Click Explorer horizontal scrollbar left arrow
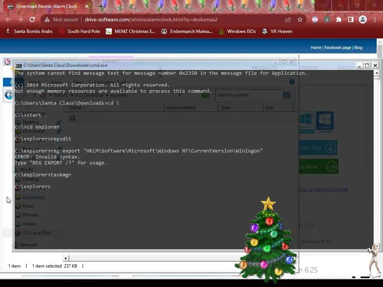 [65, 258]
